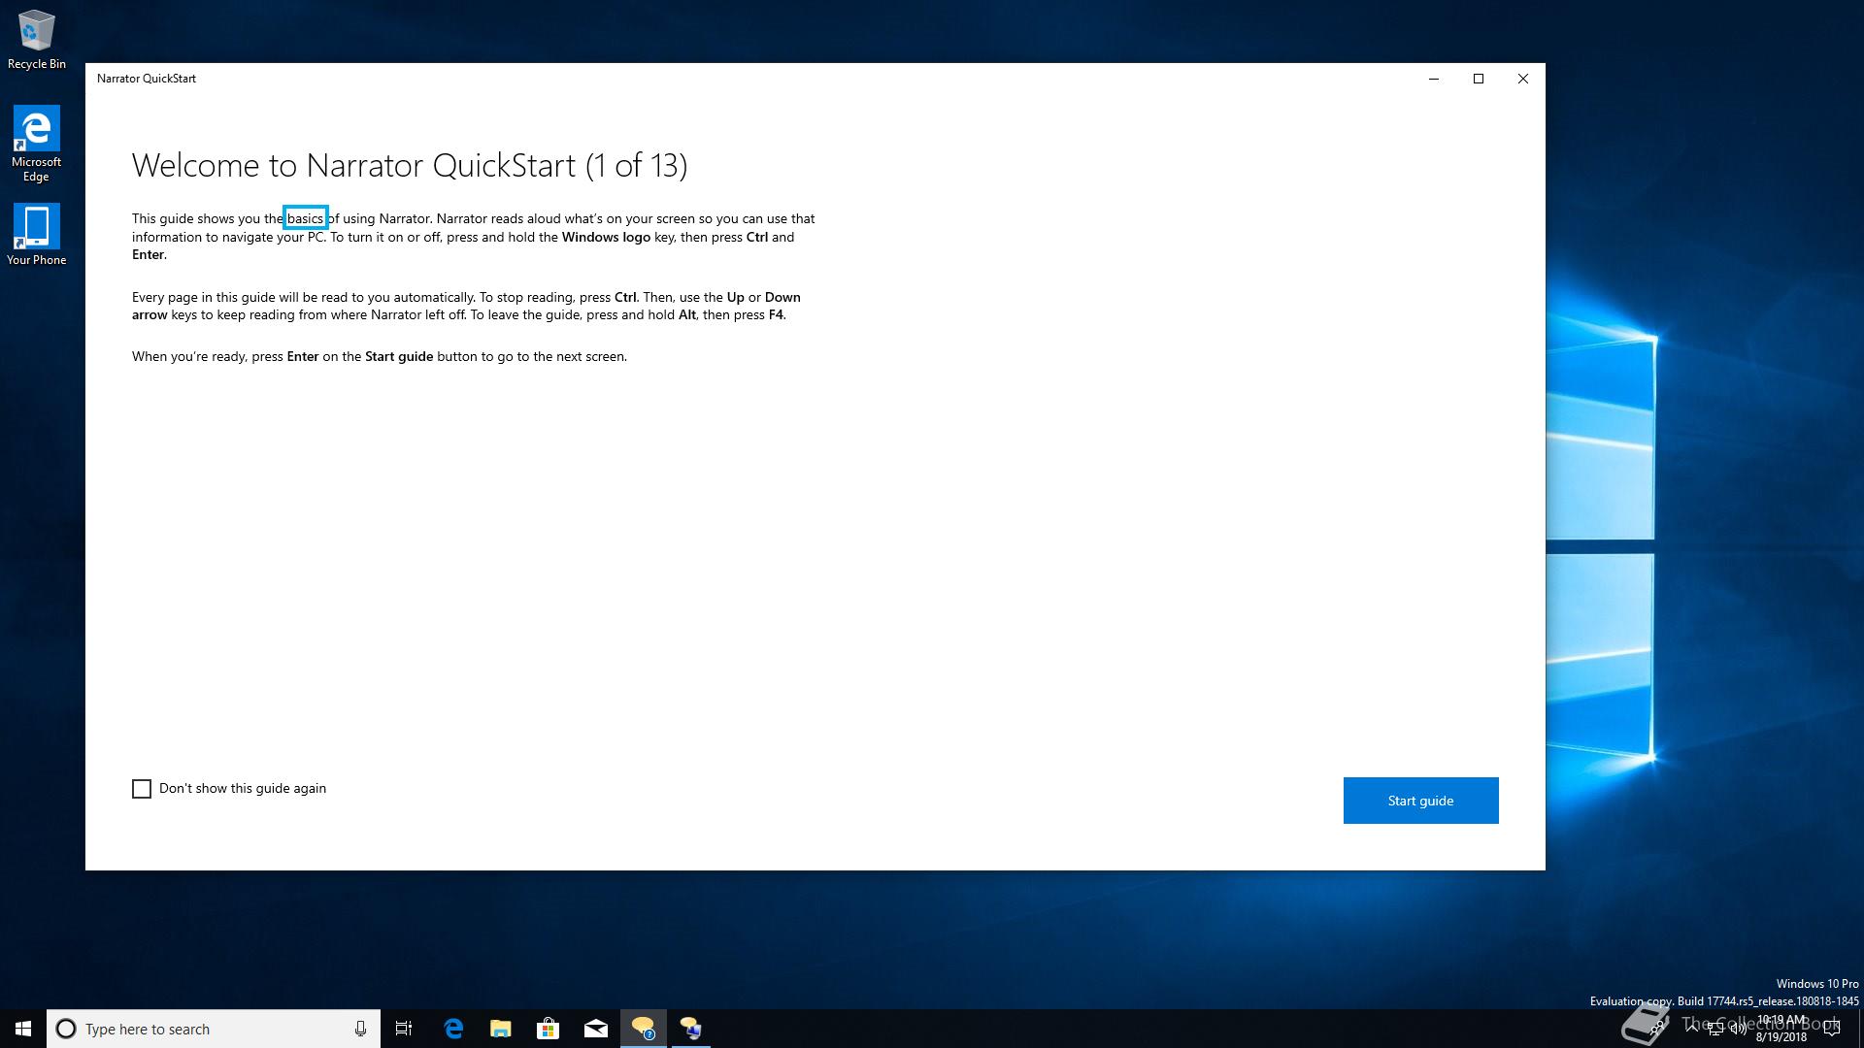This screenshot has height=1048, width=1864.
Task: Open the People icon in system tray
Action: coord(1657,1029)
